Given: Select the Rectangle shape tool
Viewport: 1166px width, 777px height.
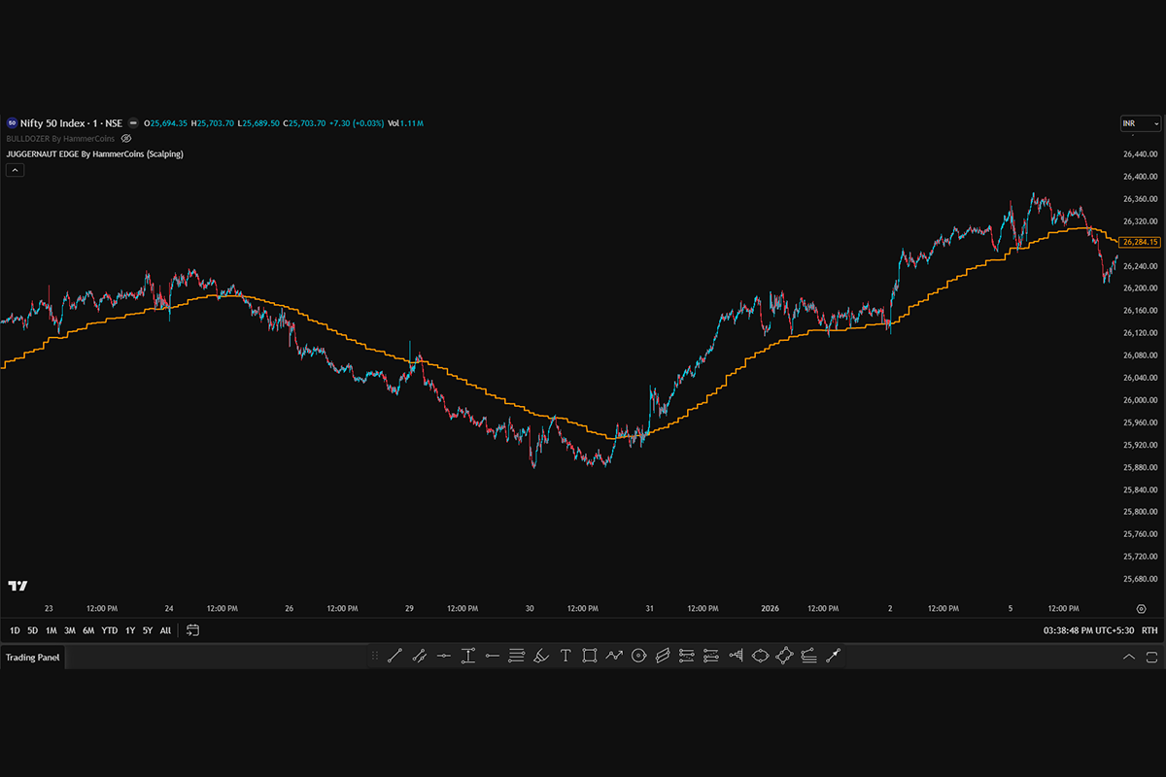Looking at the screenshot, I should click(590, 656).
